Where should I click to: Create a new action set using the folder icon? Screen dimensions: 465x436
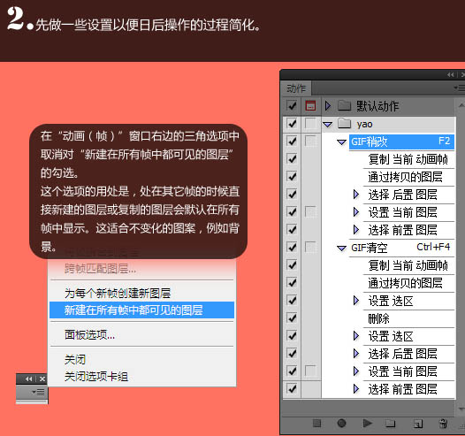click(391, 424)
